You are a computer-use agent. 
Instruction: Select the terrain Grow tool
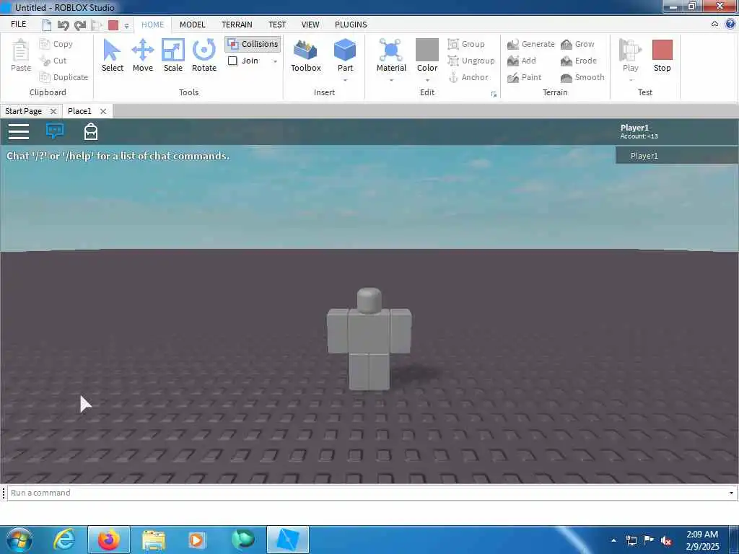click(x=577, y=44)
